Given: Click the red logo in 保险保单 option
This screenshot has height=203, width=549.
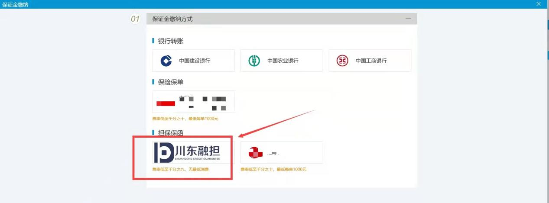Looking at the screenshot, I should tap(166, 103).
